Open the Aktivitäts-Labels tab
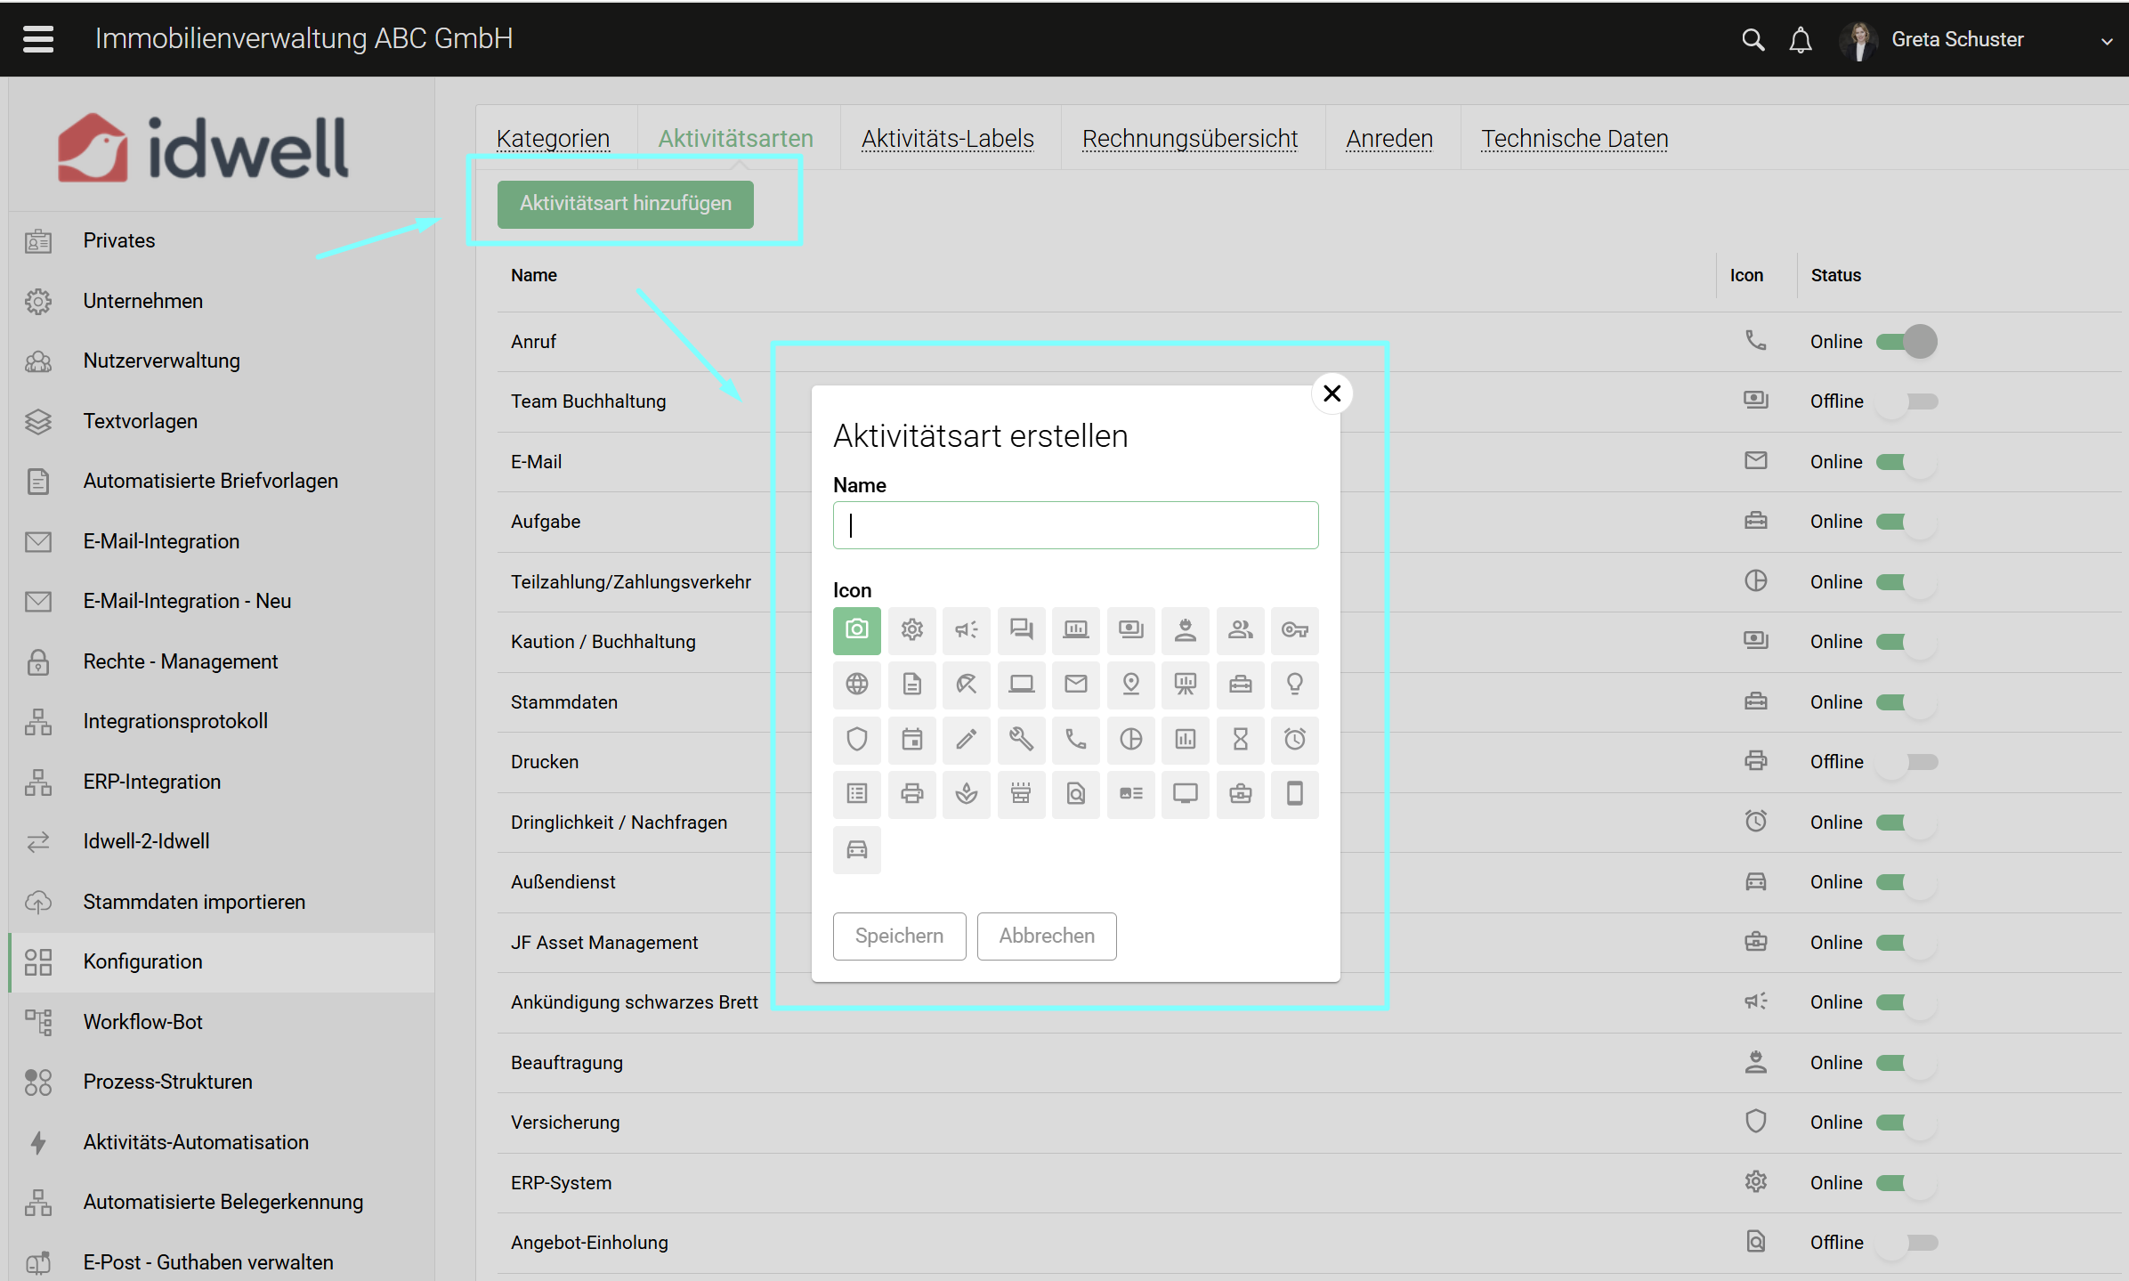This screenshot has width=2129, height=1281. tap(947, 139)
